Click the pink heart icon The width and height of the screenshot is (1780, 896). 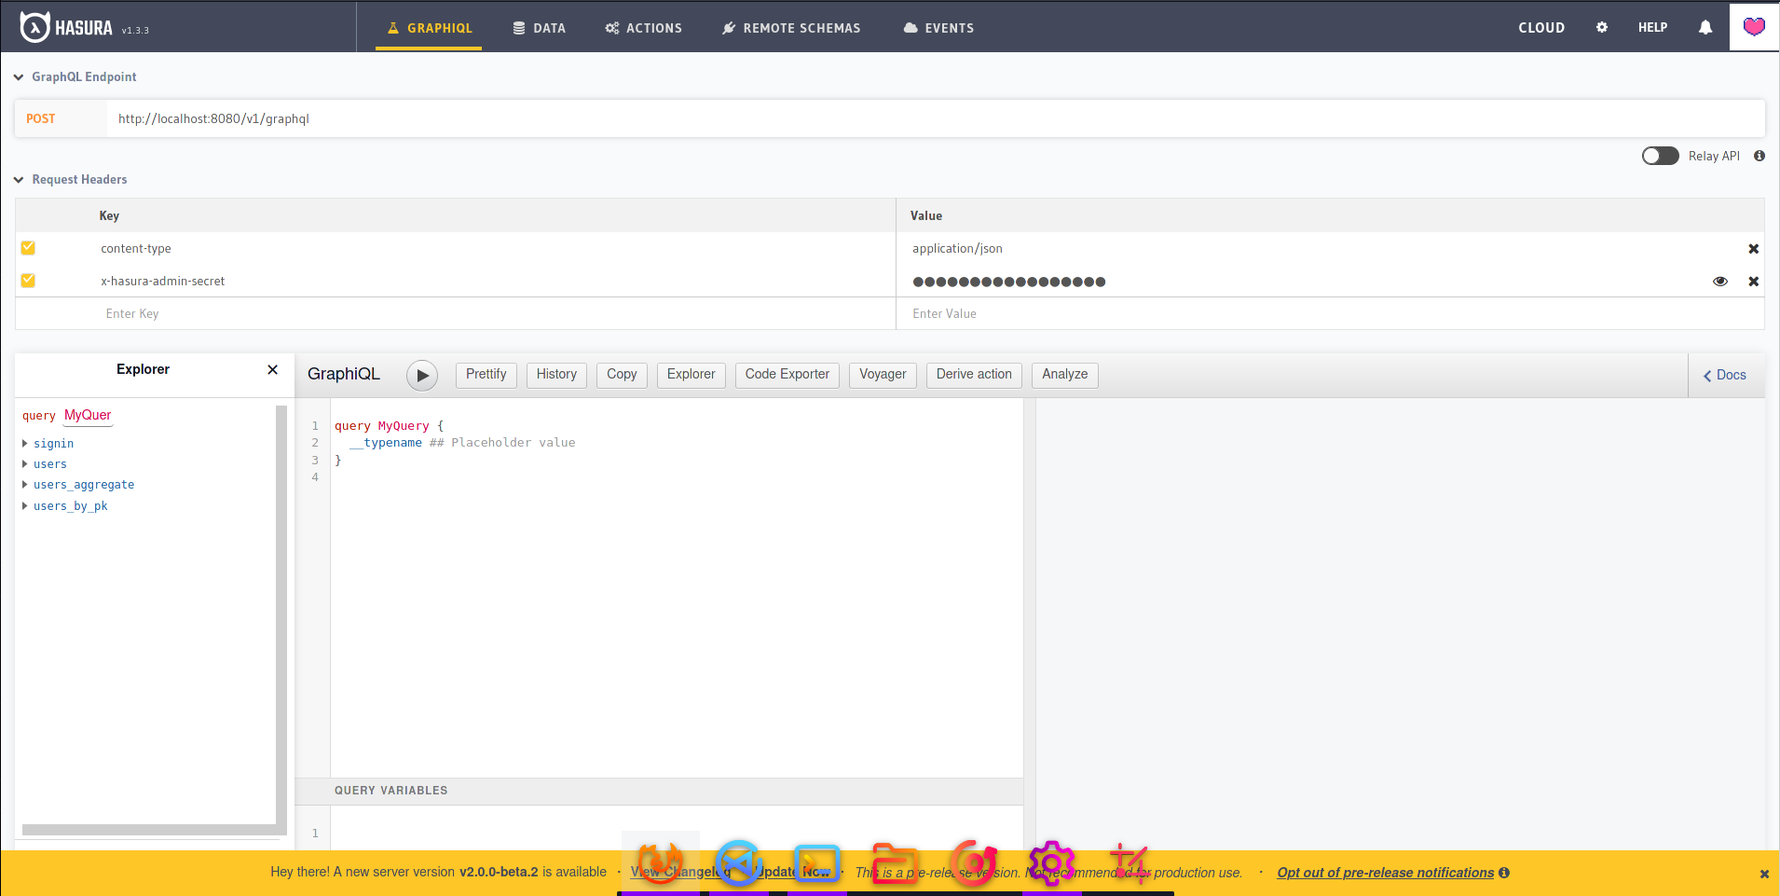click(1753, 27)
